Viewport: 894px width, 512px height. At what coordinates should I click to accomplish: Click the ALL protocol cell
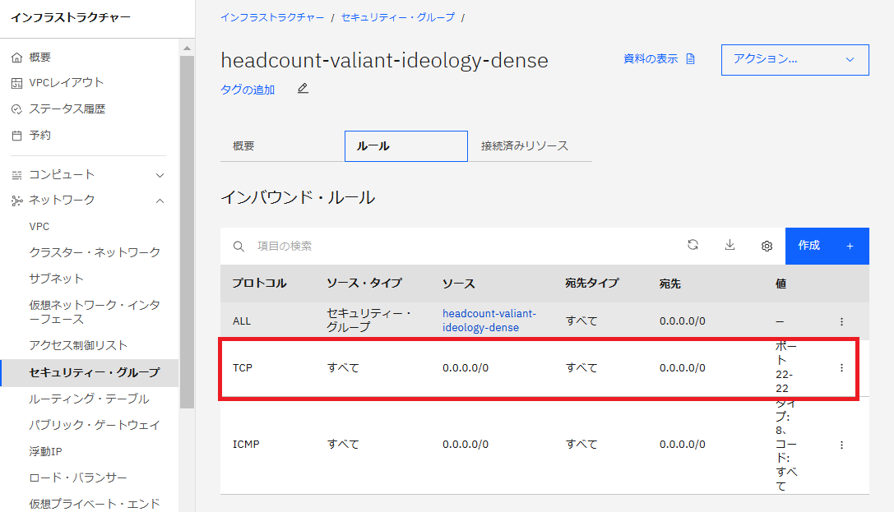coord(242,321)
